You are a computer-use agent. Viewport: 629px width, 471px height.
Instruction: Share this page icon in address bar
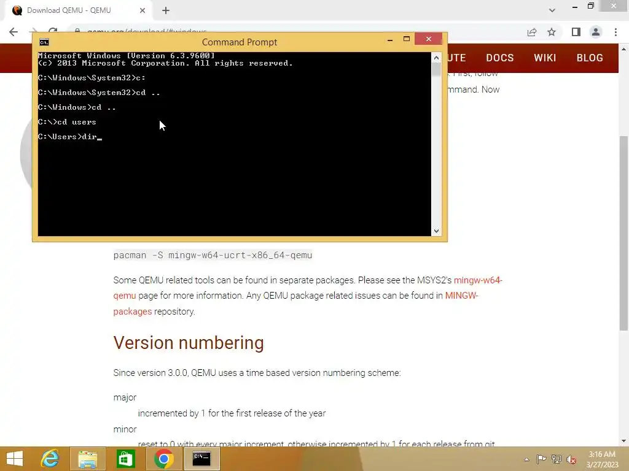(532, 32)
